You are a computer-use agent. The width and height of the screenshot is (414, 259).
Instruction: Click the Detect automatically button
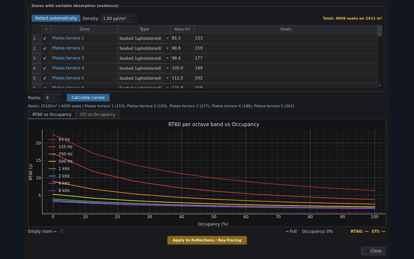(x=56, y=18)
